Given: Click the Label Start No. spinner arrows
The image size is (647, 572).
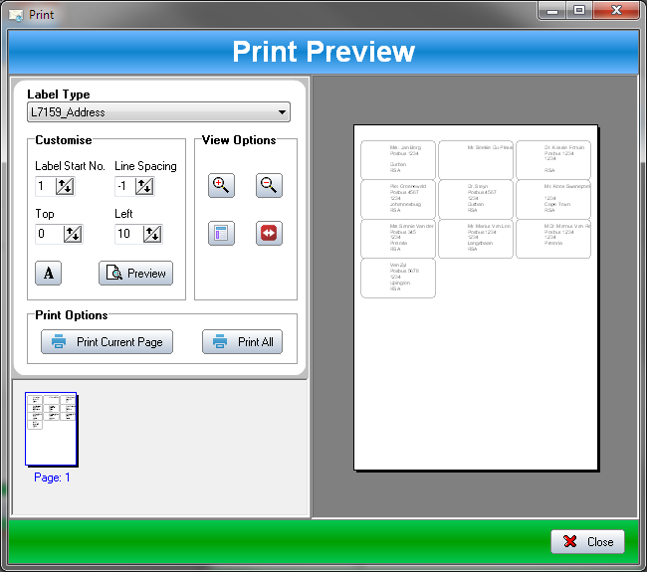Looking at the screenshot, I should [67, 186].
